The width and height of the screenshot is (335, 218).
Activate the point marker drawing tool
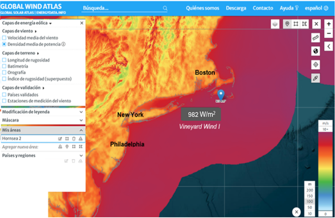point(287,24)
